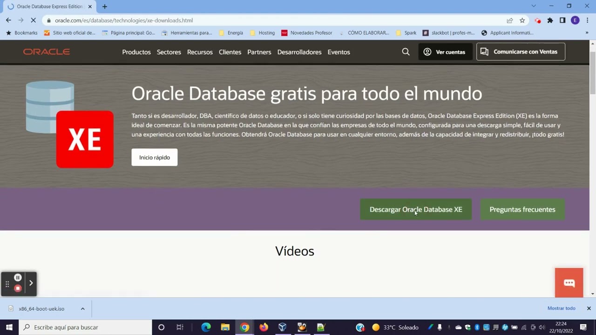Image resolution: width=596 pixels, height=335 pixels.
Task: Show hidden bookmarks with double chevron
Action: 587,33
